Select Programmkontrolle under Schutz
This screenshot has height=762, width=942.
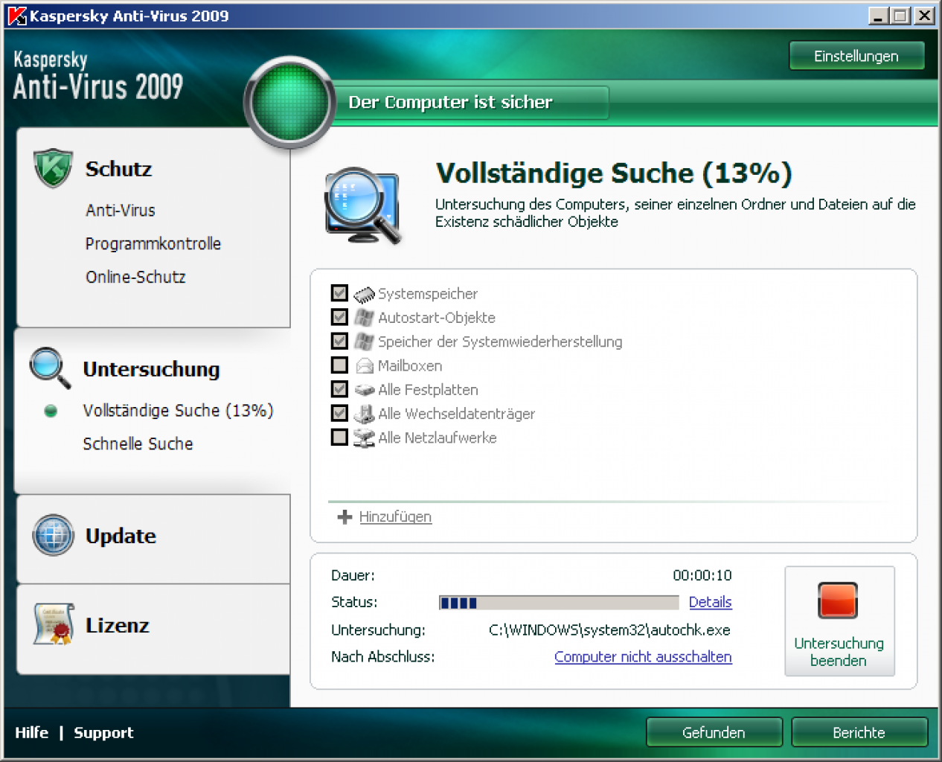[x=153, y=243]
